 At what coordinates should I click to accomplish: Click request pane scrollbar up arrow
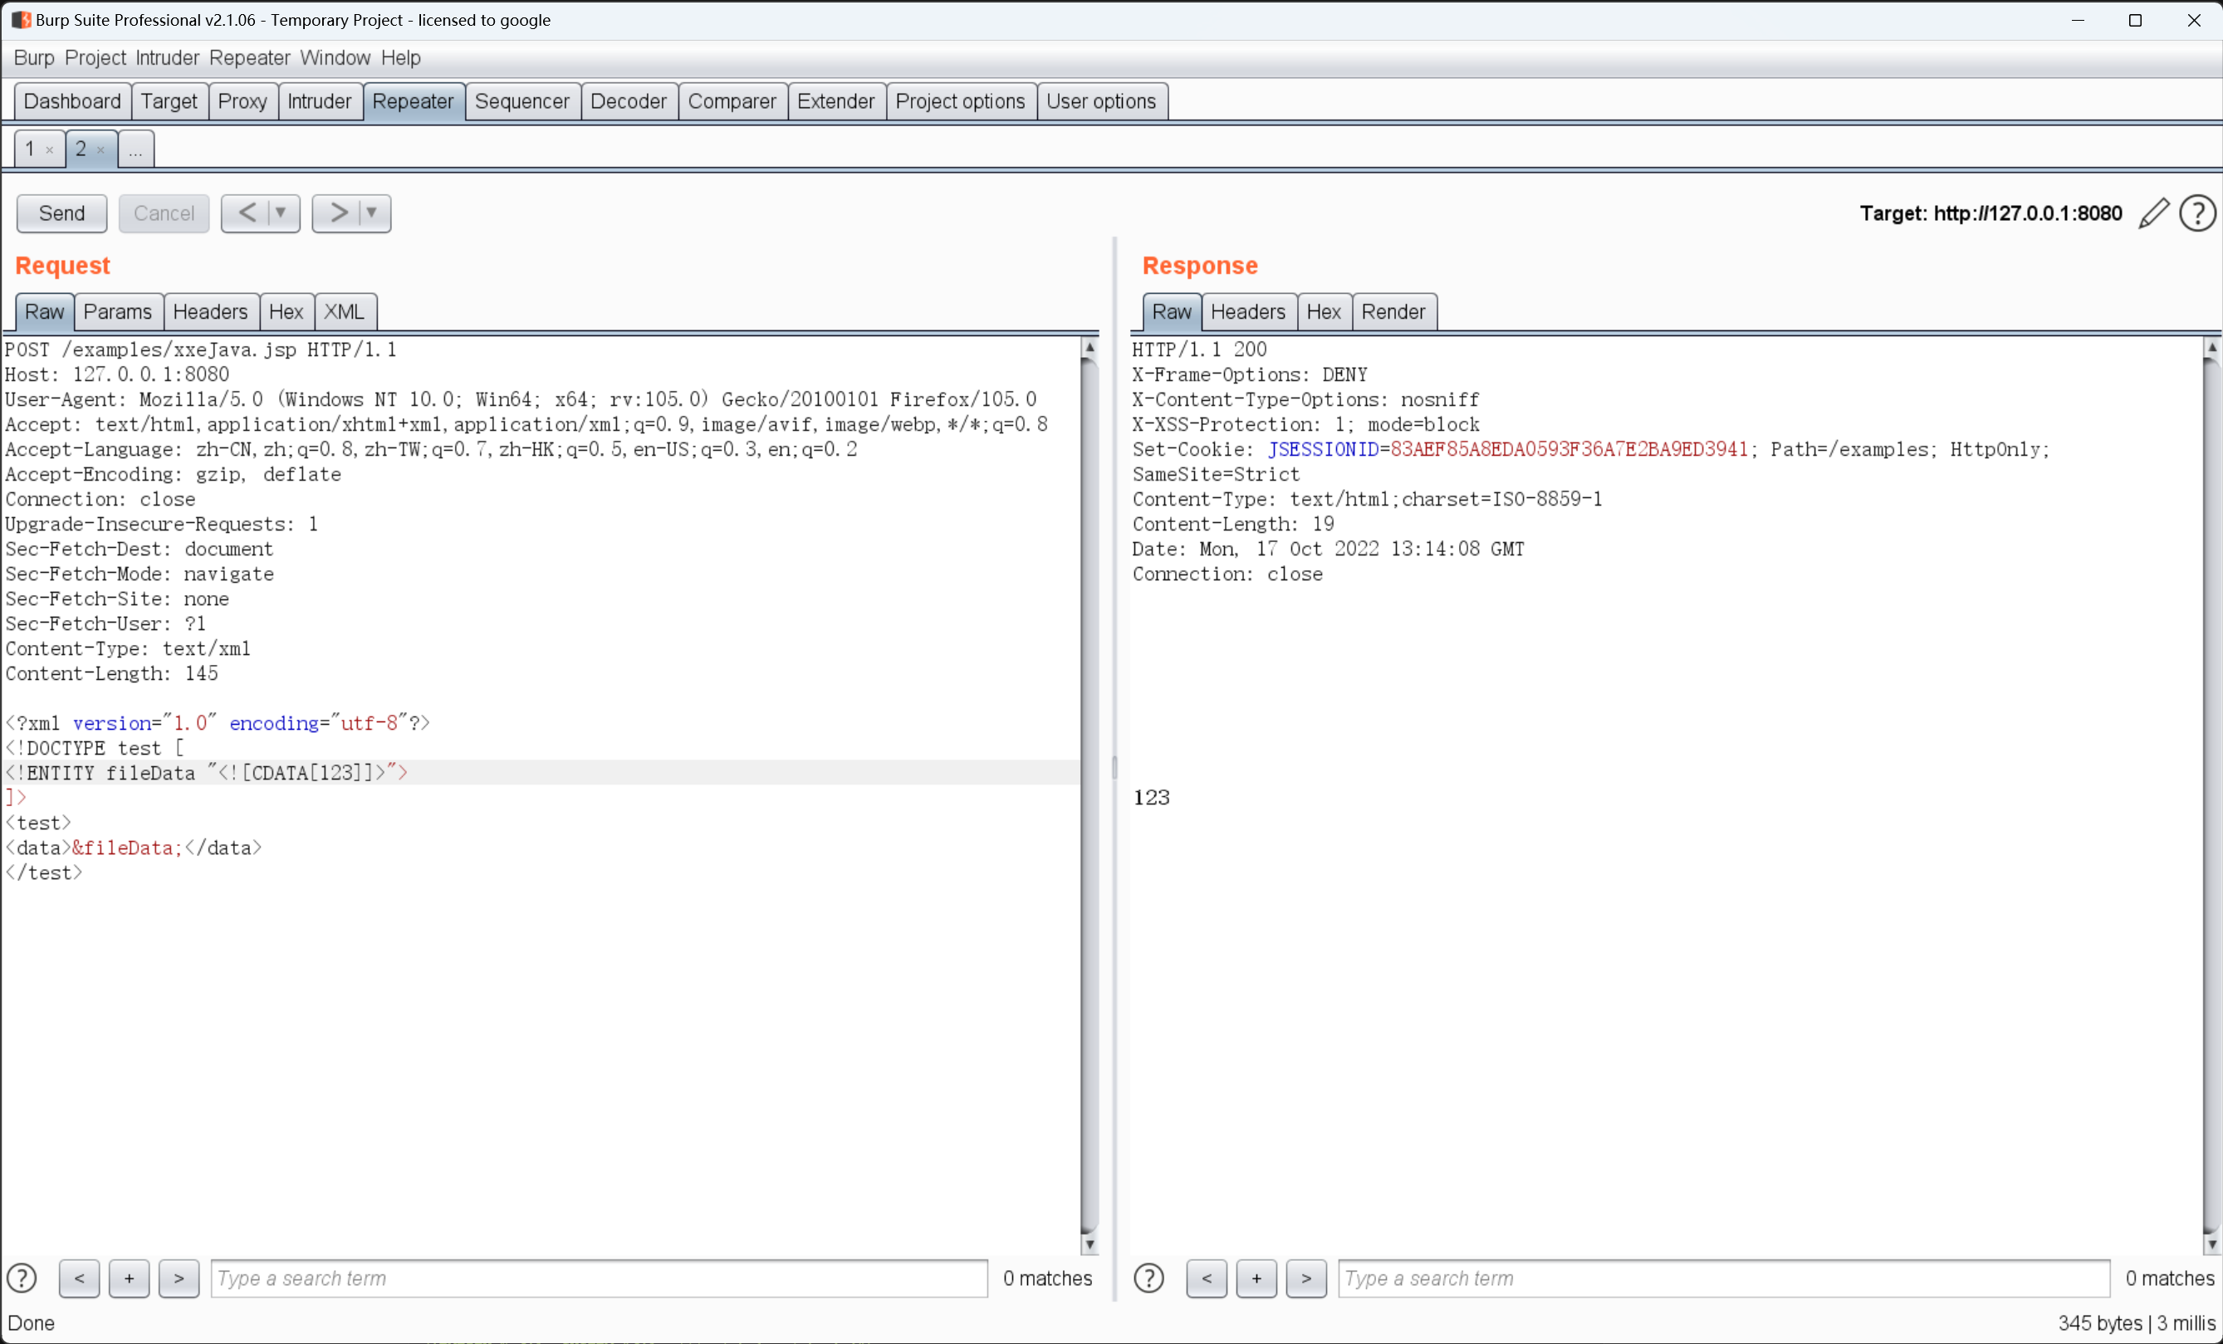click(x=1089, y=347)
